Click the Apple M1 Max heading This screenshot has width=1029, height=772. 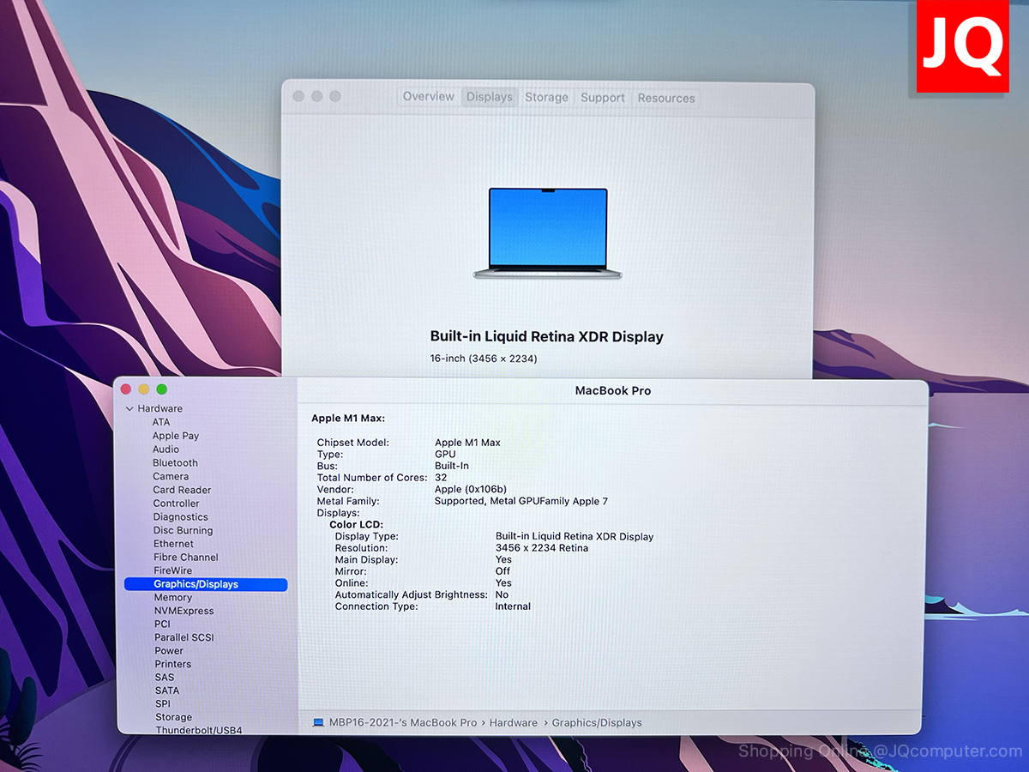click(x=348, y=419)
